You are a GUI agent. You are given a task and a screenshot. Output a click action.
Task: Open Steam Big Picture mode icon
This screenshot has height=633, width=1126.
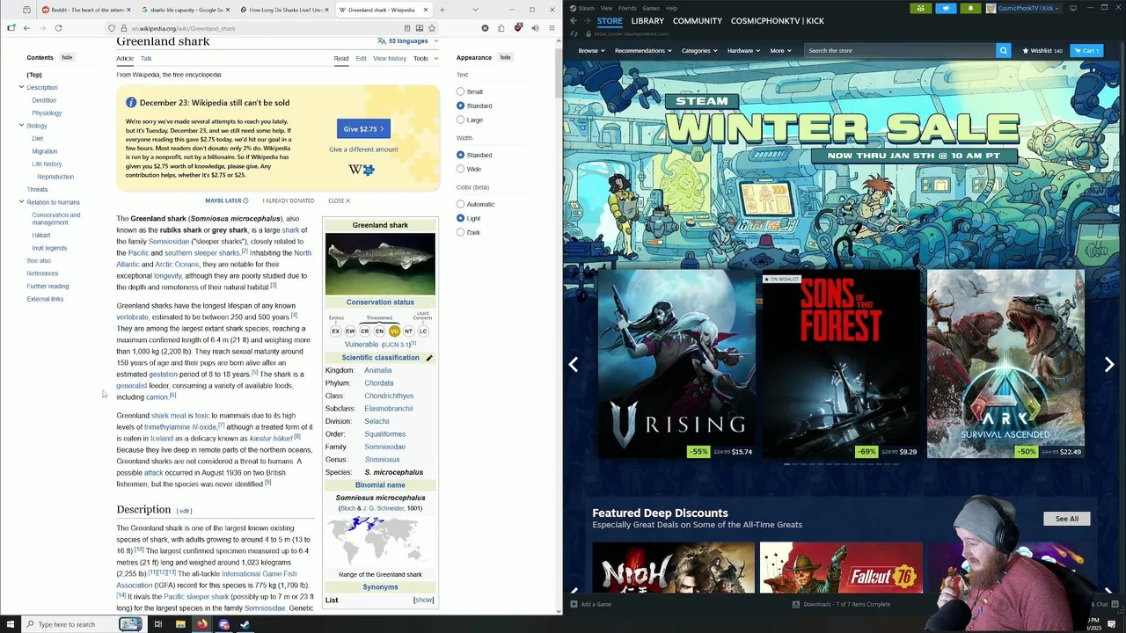pyautogui.click(x=1072, y=8)
